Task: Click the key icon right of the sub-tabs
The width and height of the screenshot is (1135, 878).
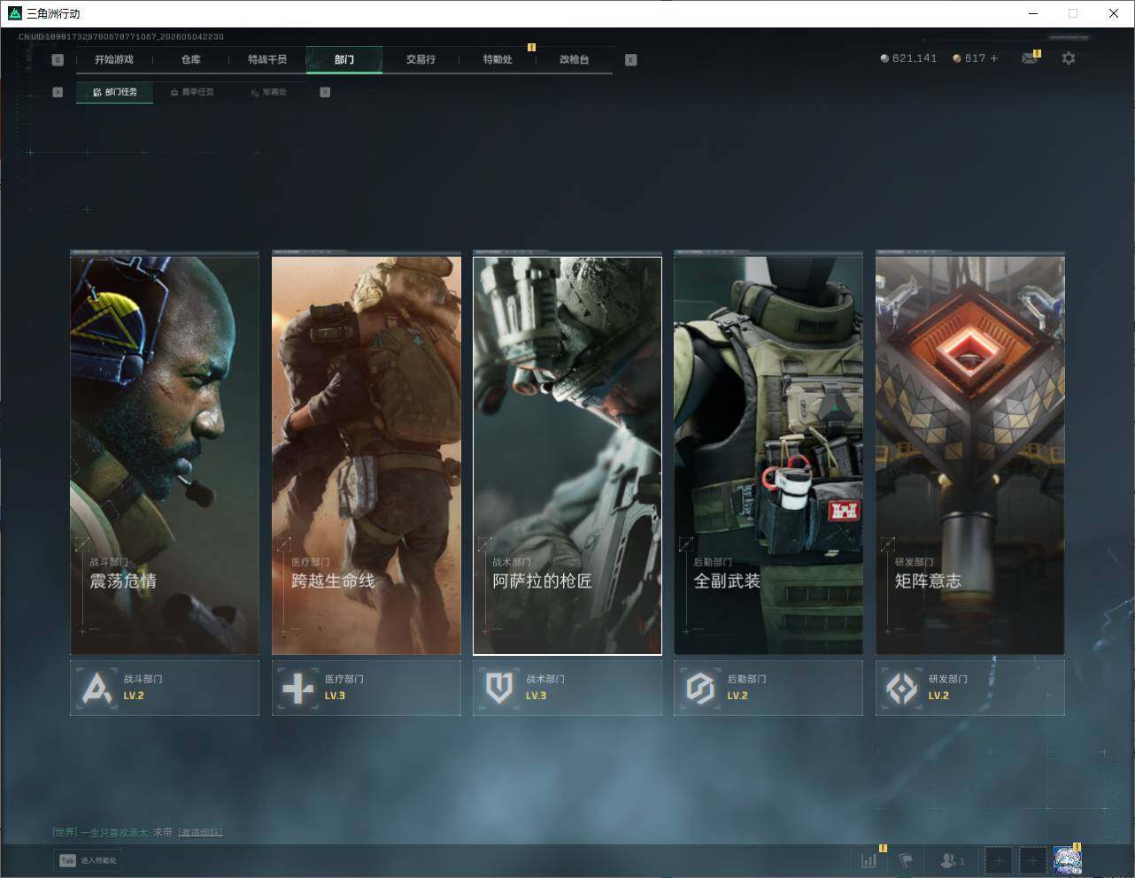Action: click(325, 92)
